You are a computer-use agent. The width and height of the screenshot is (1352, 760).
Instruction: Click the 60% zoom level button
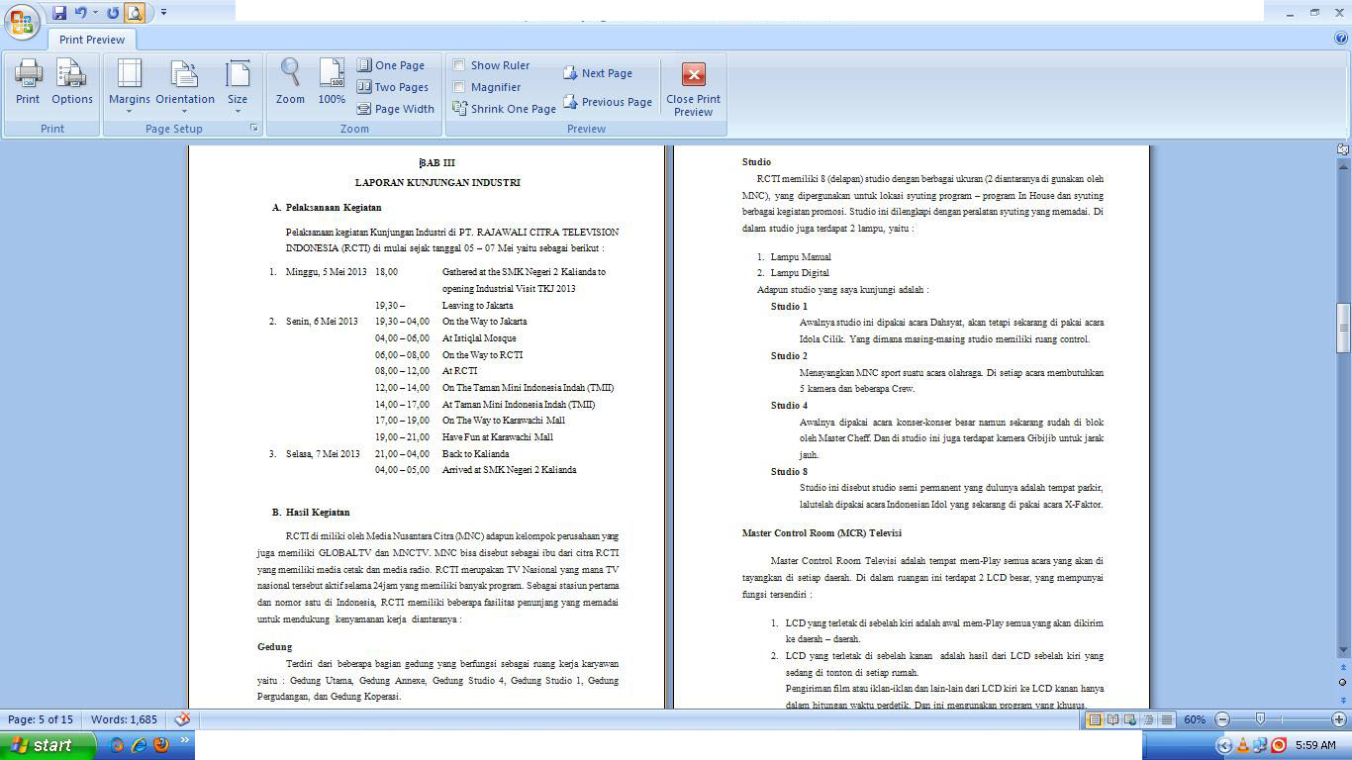[1195, 719]
